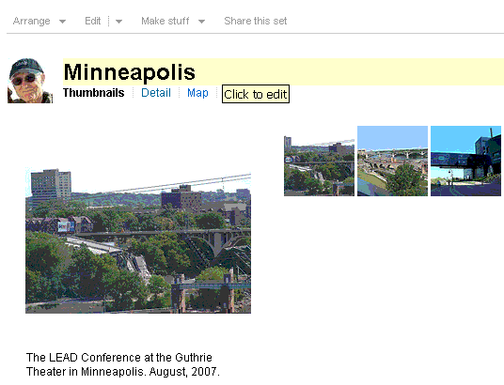Click the LEAD Conference description text
The height and width of the screenshot is (385, 504).
[123, 364]
